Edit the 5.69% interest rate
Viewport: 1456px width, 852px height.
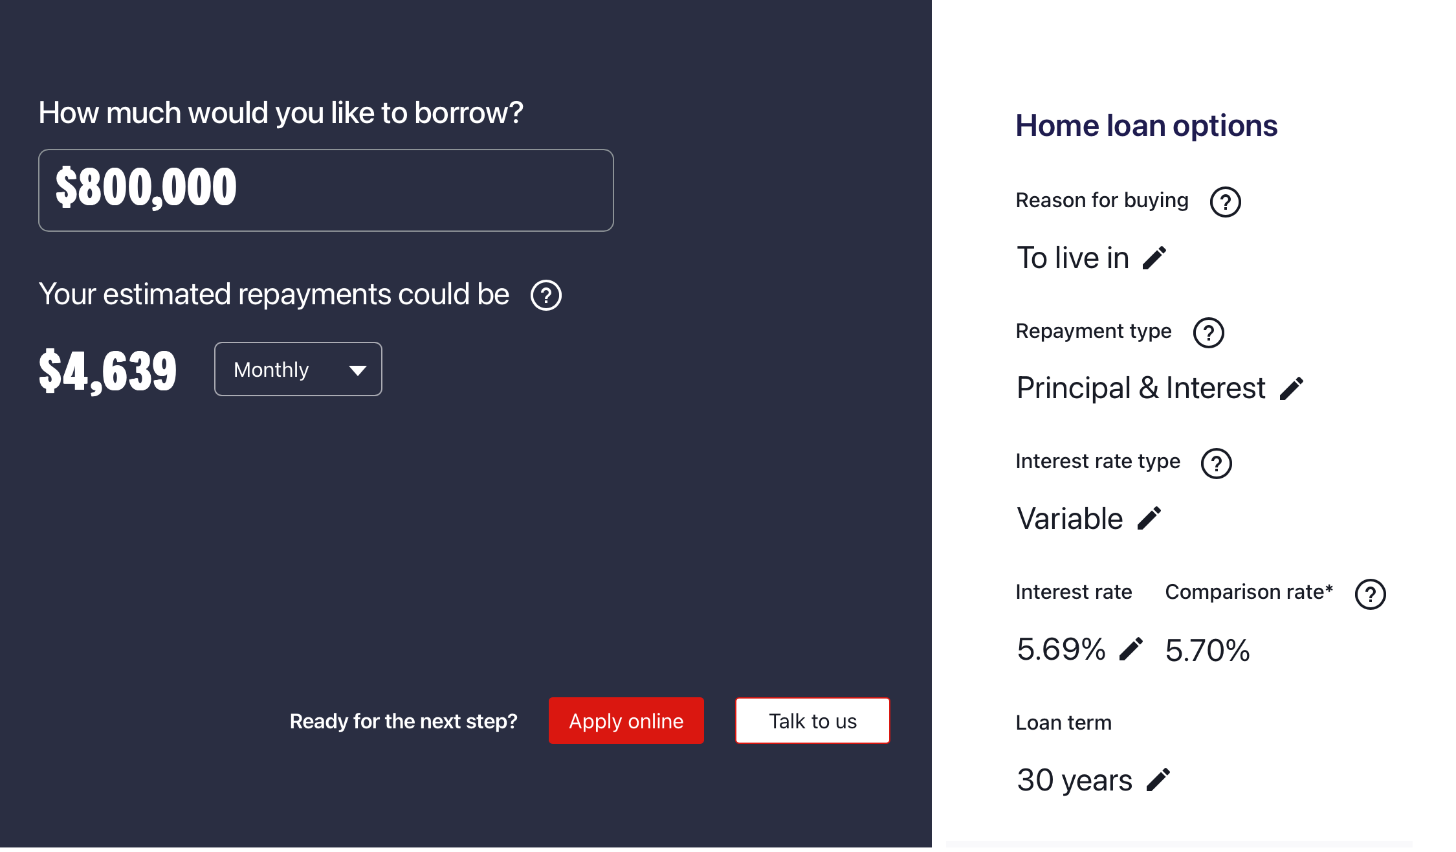(x=1131, y=649)
